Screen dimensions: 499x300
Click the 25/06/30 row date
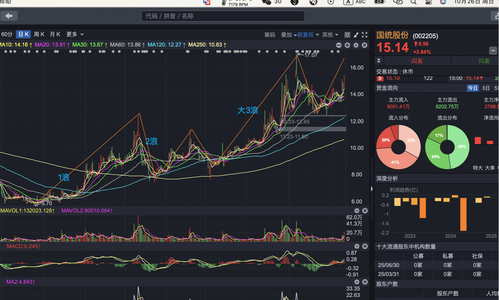point(388,265)
